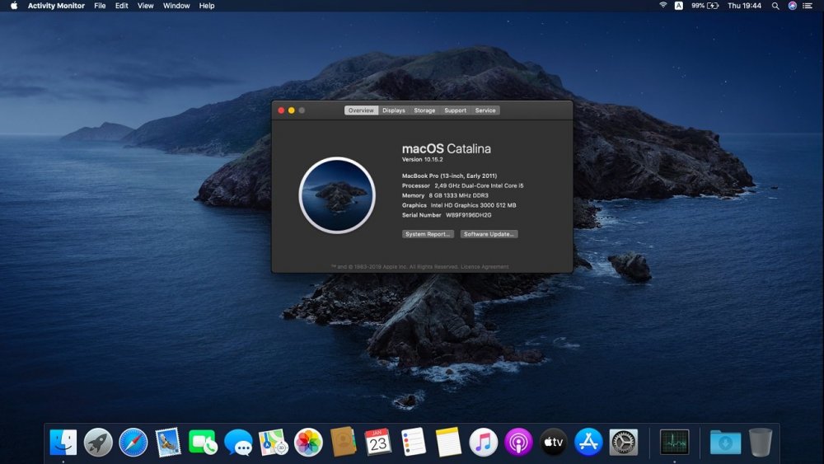This screenshot has width=824, height=464.
Task: Click serial number W89F9196DH2G
Action: (x=468, y=215)
